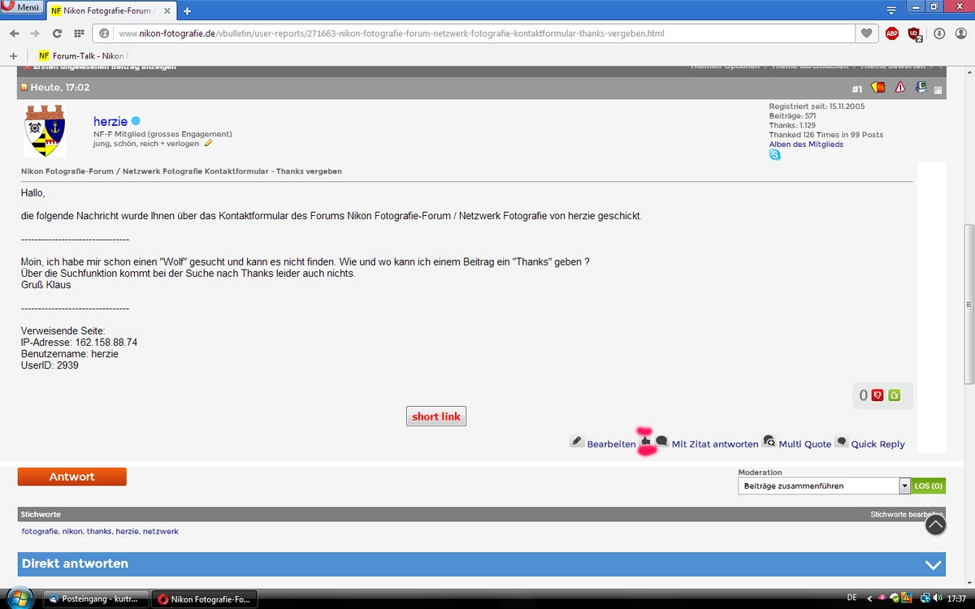Open a new browser tab
The width and height of the screenshot is (975, 609).
coord(187,11)
